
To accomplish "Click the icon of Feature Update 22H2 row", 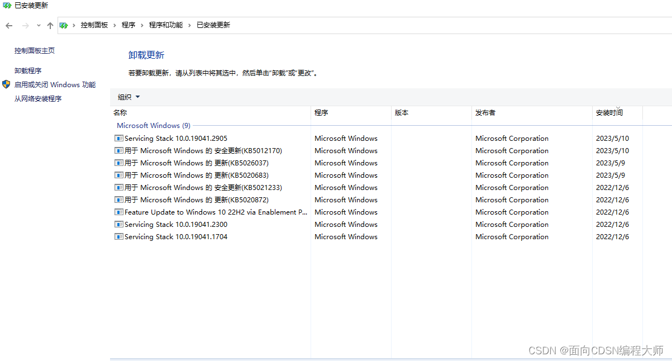I will tap(118, 212).
